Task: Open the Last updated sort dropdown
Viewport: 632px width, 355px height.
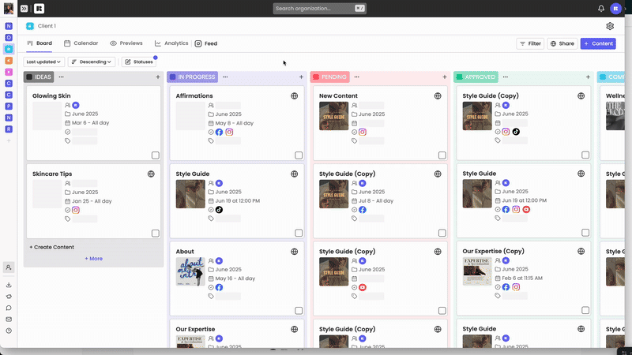Action: tap(43, 62)
